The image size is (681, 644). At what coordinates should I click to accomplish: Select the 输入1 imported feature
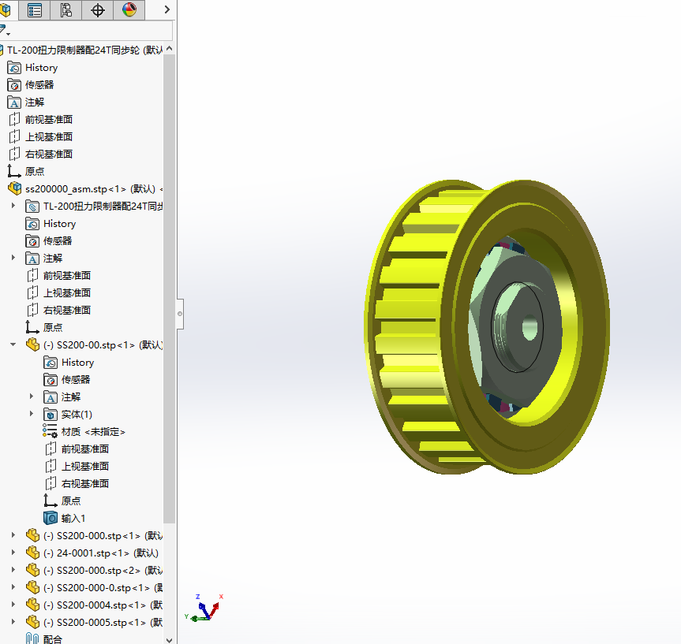click(x=64, y=518)
